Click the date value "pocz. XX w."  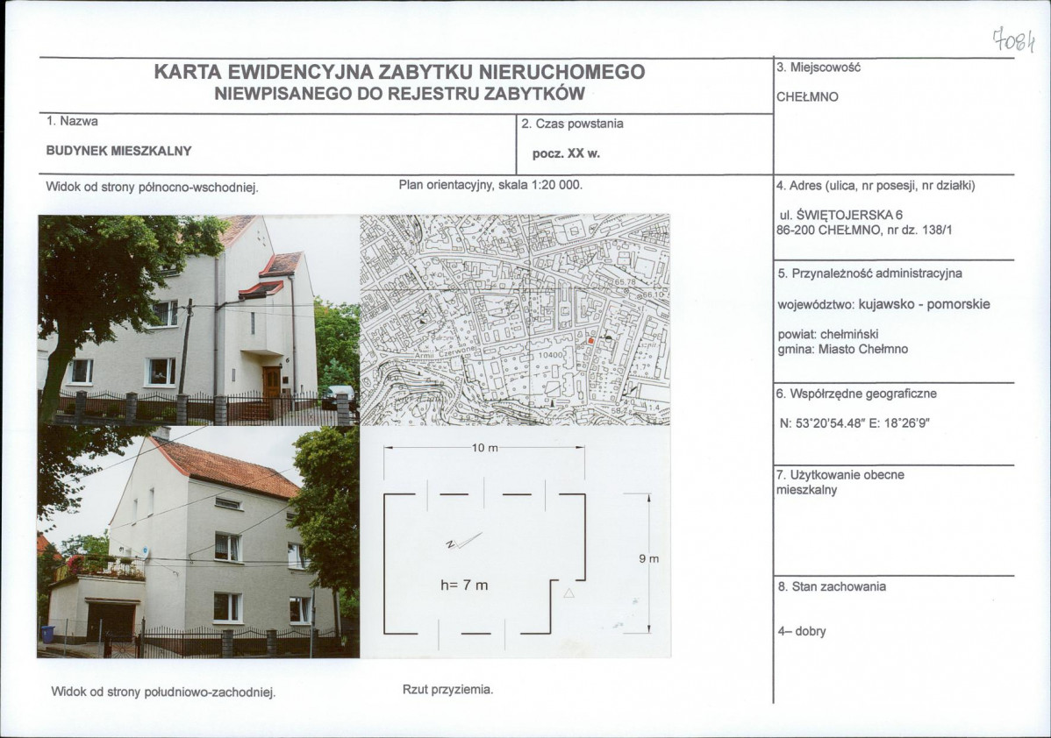click(566, 153)
